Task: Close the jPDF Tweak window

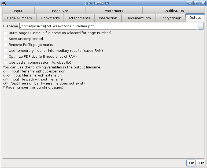Action: pos(202,3)
